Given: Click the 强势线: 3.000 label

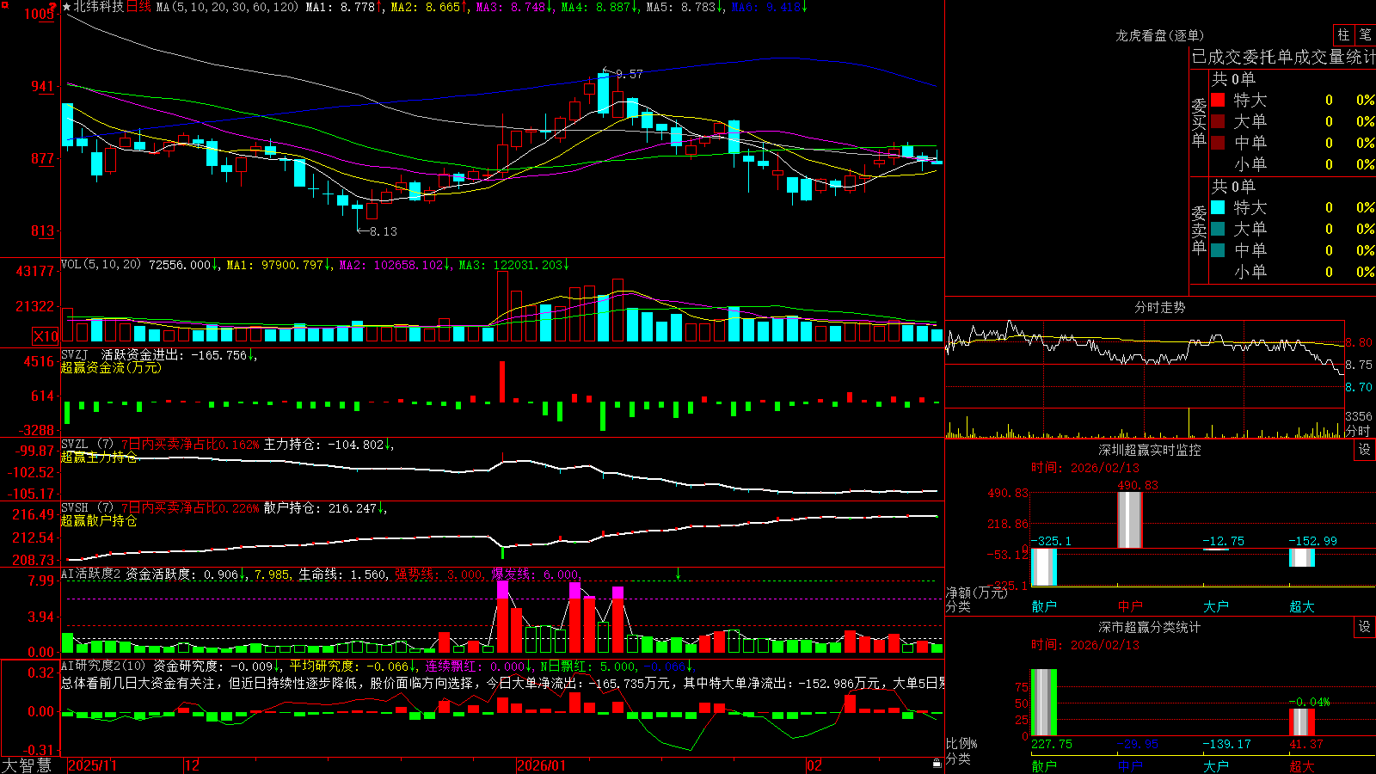Looking at the screenshot, I should point(439,574).
